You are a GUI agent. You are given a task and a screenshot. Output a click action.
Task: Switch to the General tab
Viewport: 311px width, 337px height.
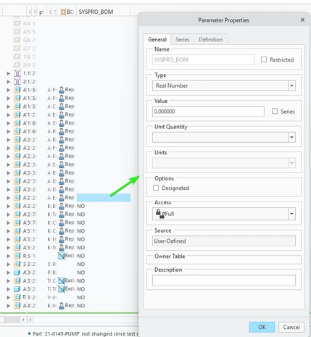[157, 39]
